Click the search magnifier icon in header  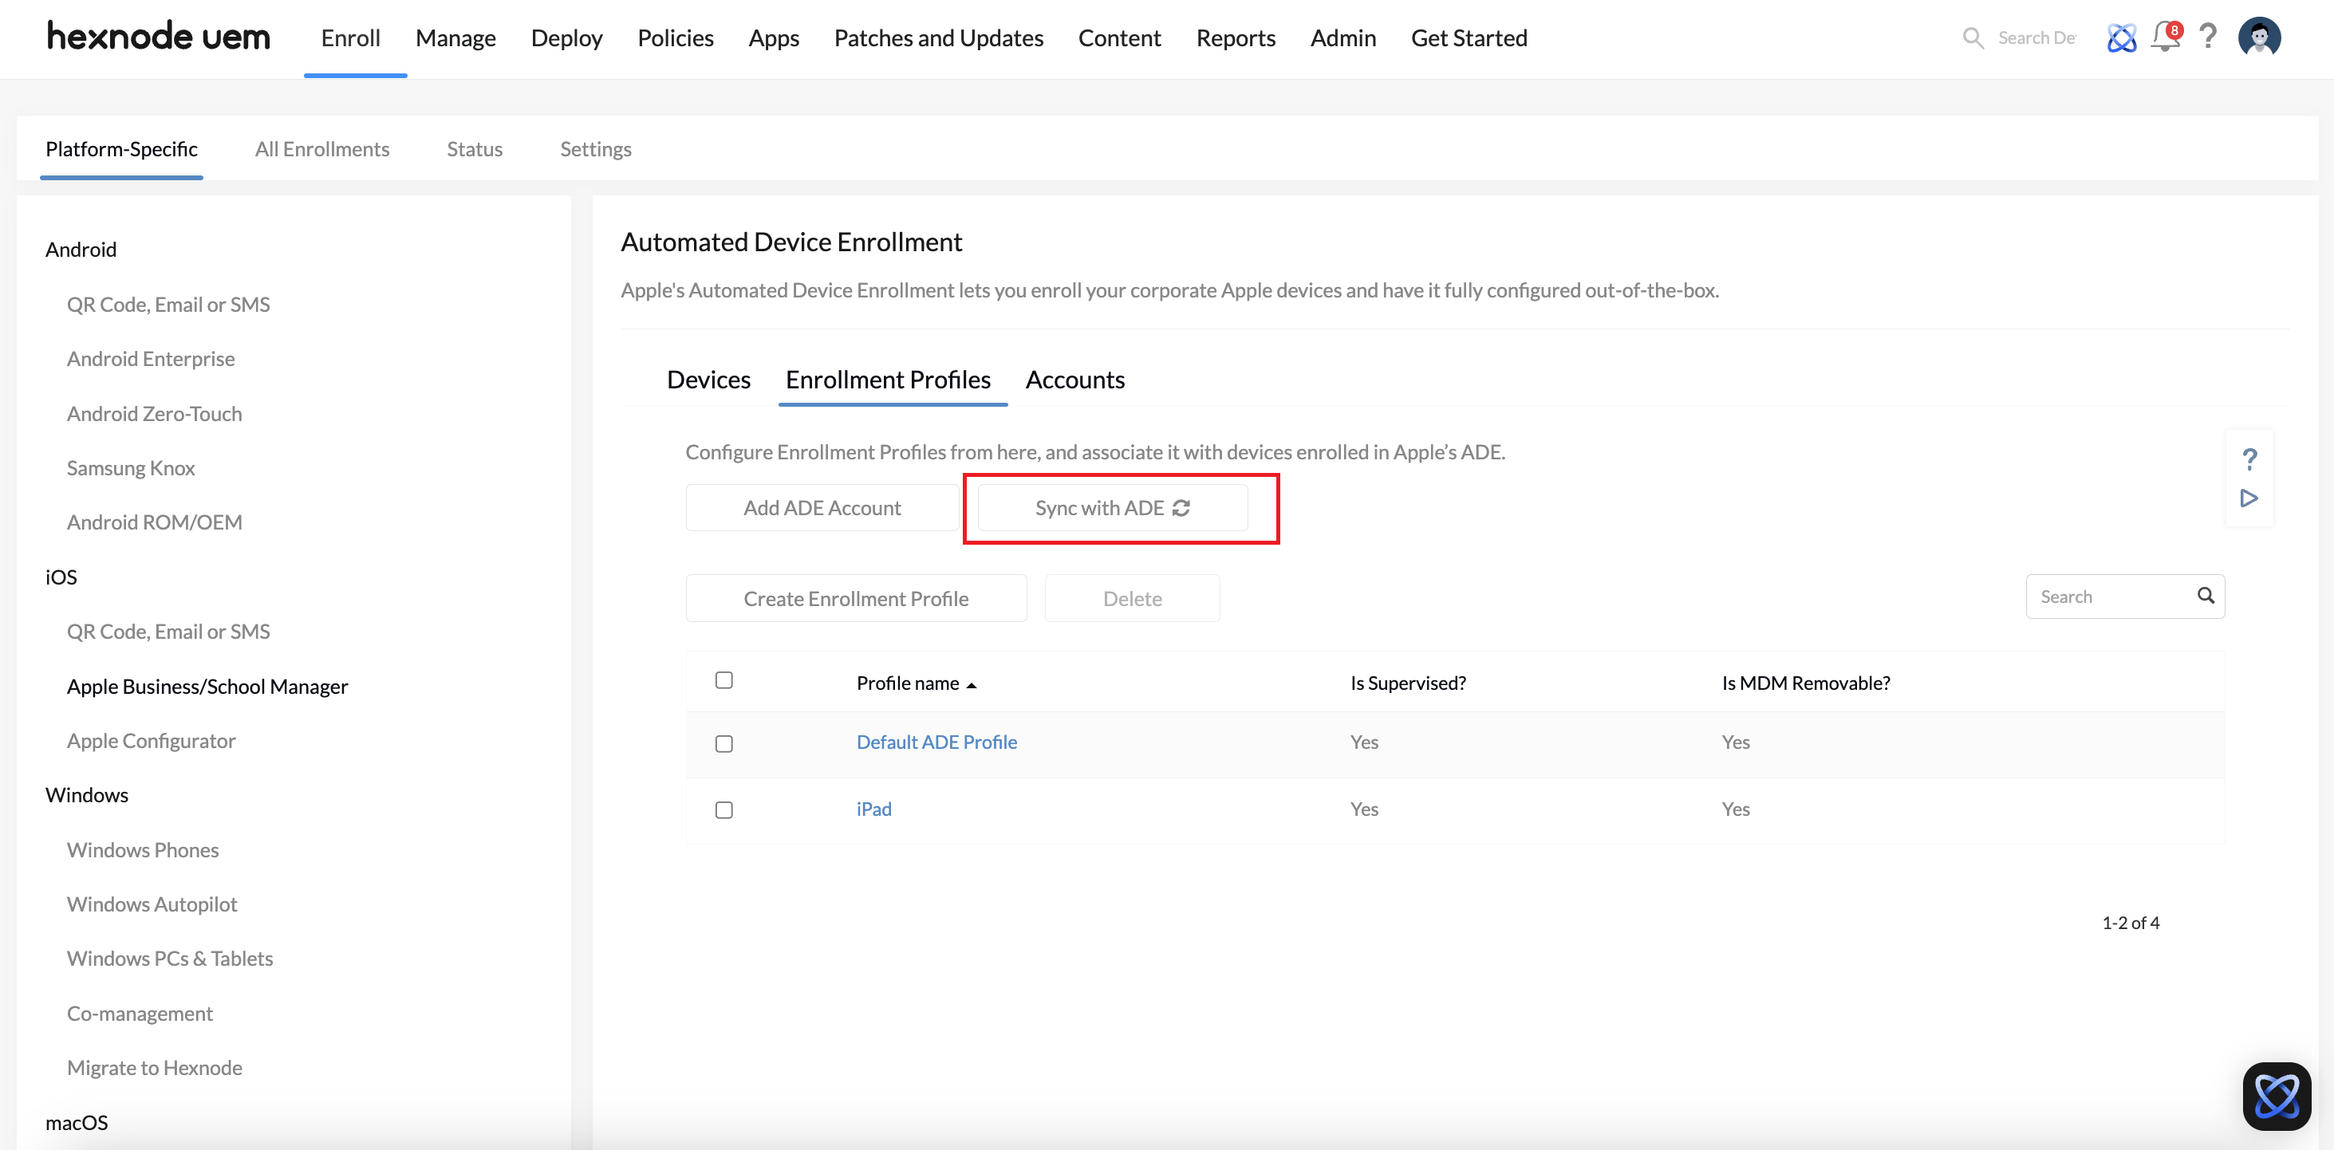[x=1973, y=38]
